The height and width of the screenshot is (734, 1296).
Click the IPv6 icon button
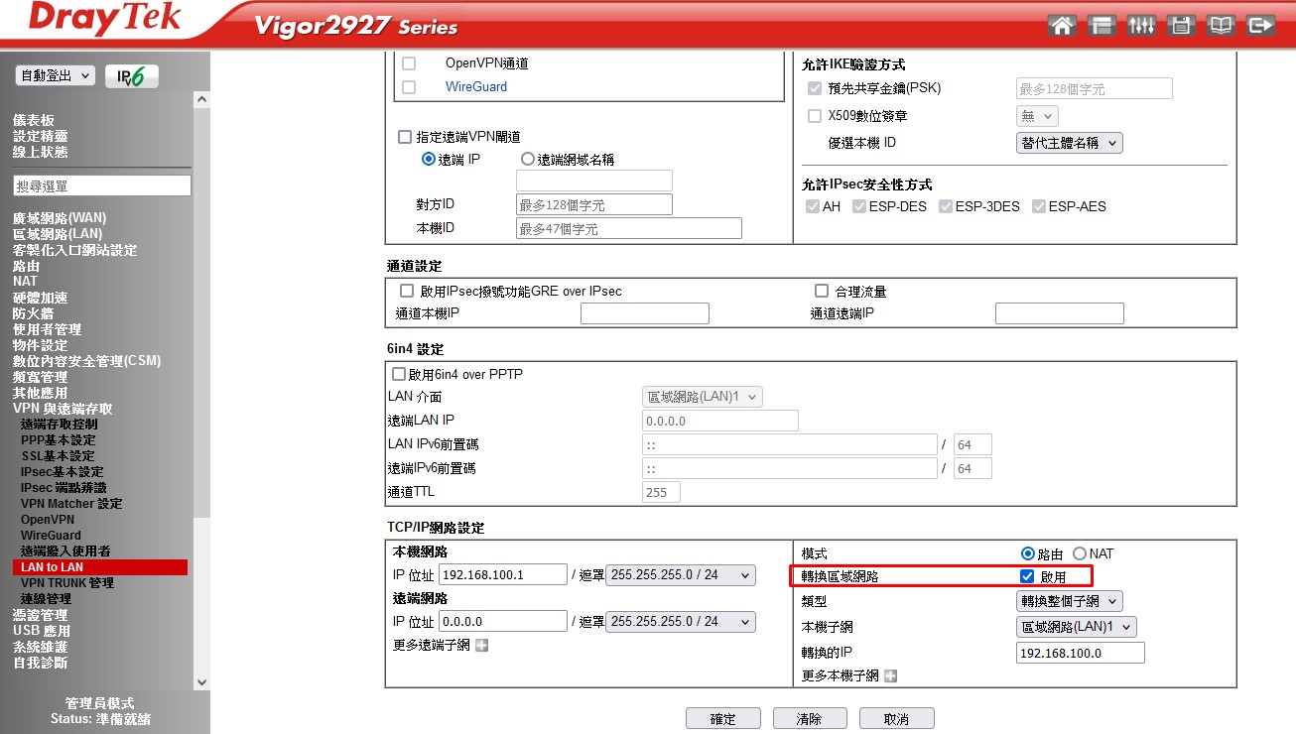[x=131, y=76]
